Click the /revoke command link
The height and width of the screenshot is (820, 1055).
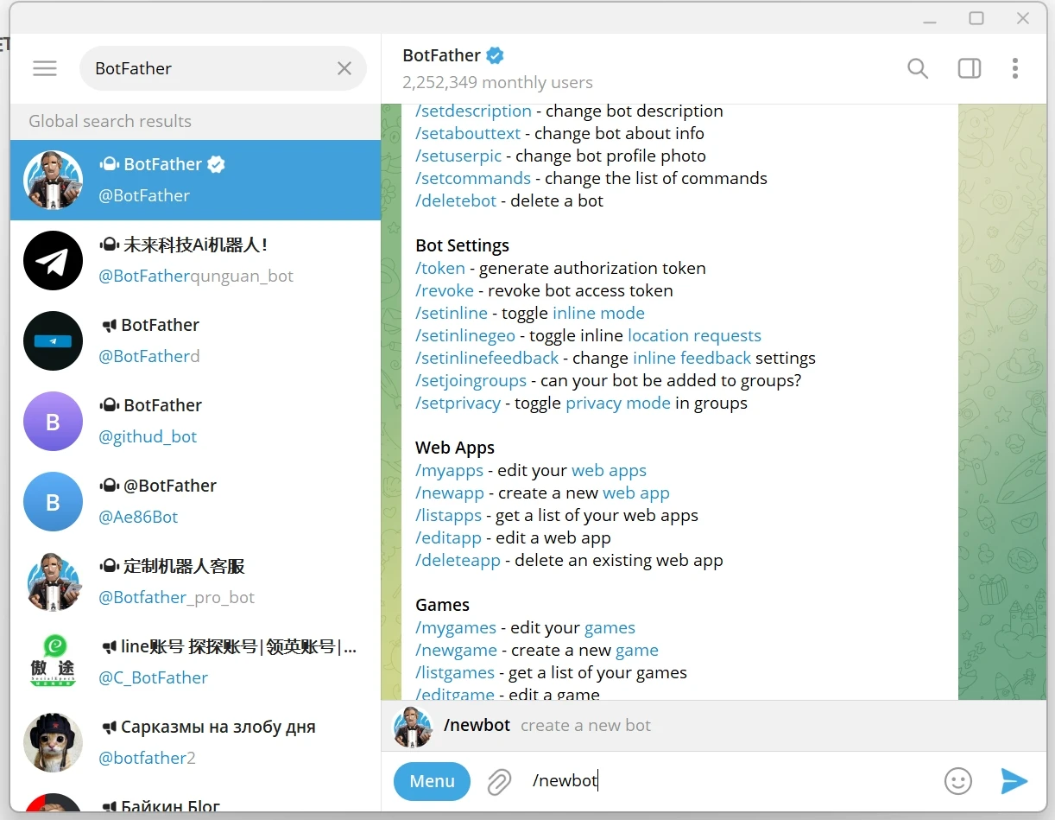444,291
